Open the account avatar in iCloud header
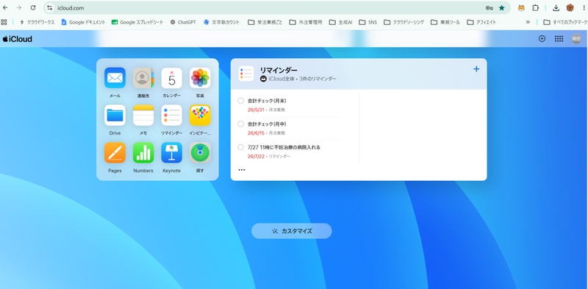The image size is (588, 289). (x=576, y=39)
